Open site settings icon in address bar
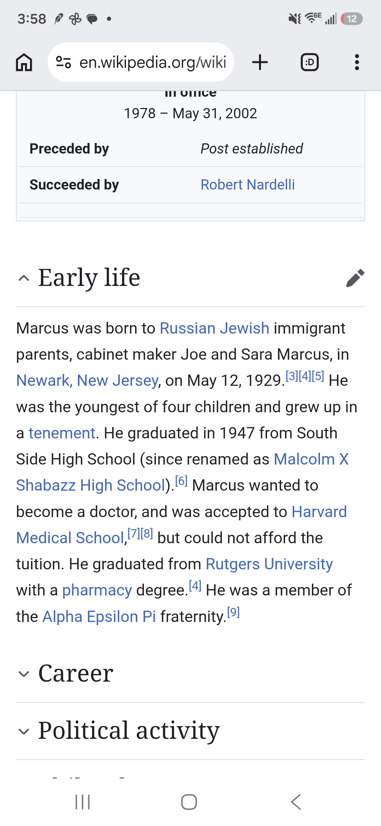381x826 pixels. tap(64, 62)
